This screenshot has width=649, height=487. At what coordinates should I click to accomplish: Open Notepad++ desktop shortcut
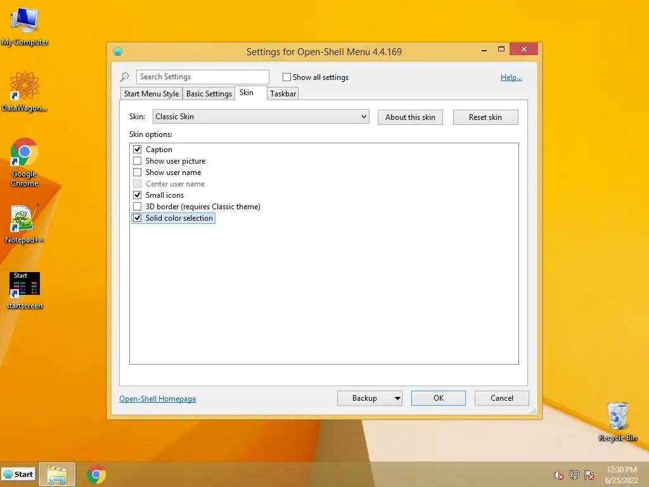click(24, 224)
